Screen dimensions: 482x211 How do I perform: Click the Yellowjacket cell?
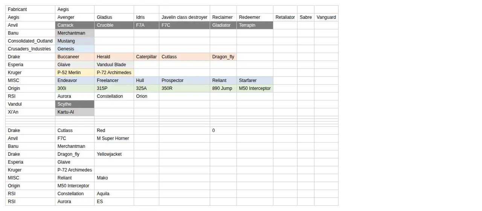(x=114, y=154)
